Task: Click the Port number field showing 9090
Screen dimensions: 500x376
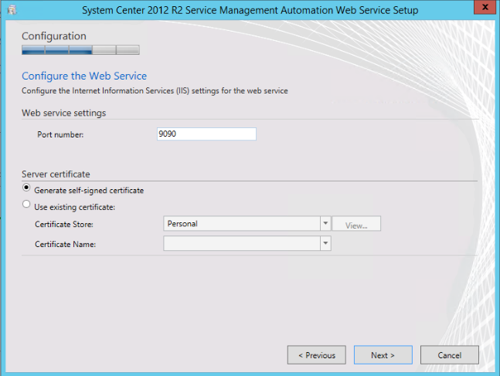Action: (x=206, y=134)
